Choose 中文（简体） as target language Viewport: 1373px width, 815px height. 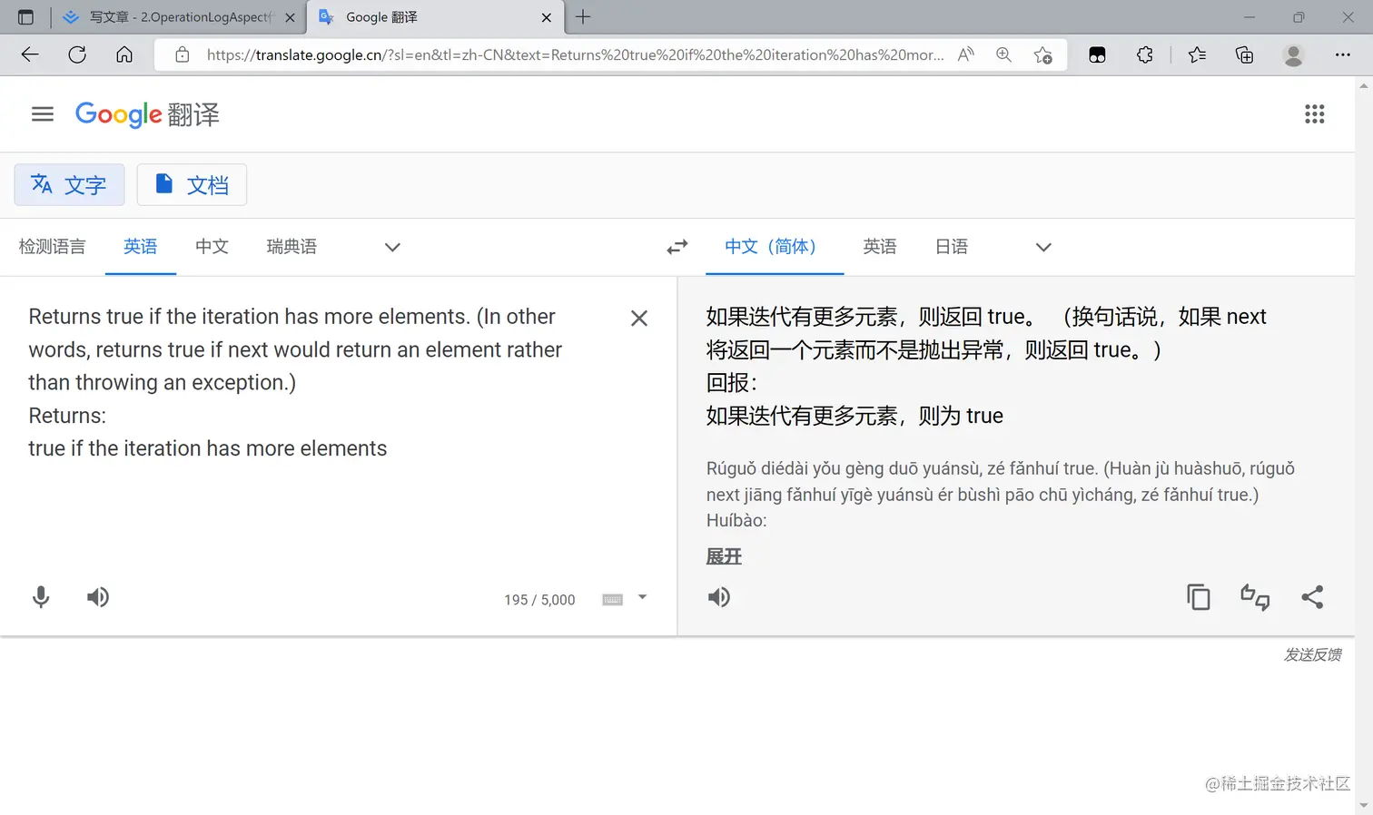(775, 247)
